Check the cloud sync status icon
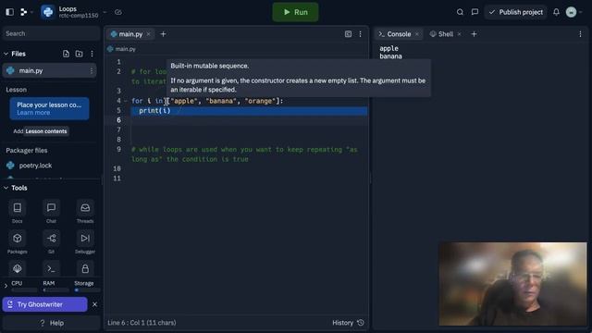The image size is (592, 333). (118, 12)
